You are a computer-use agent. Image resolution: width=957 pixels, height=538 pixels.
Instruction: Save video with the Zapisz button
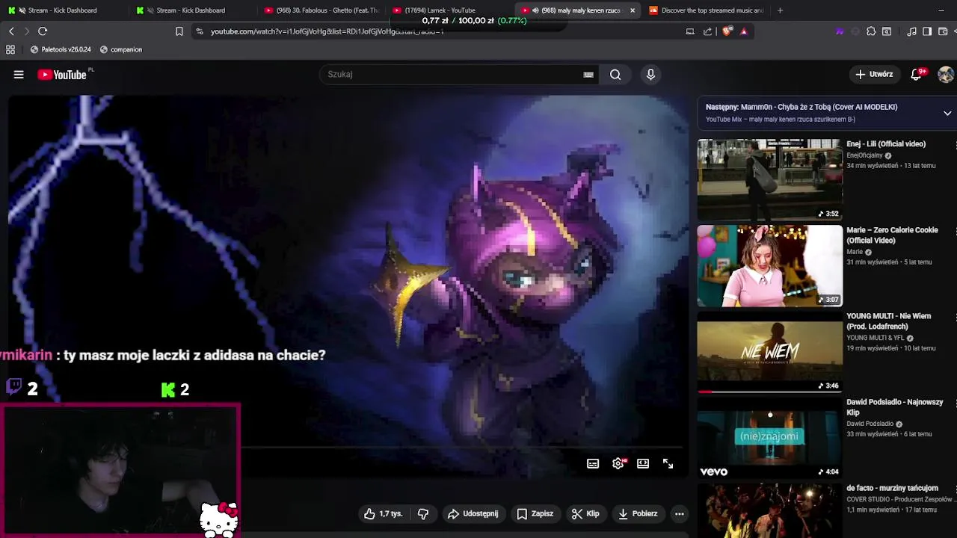point(535,514)
